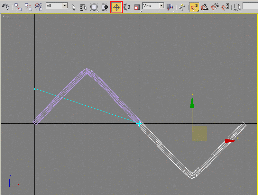
Task: Open Select by Name list
Action: (x=84, y=7)
